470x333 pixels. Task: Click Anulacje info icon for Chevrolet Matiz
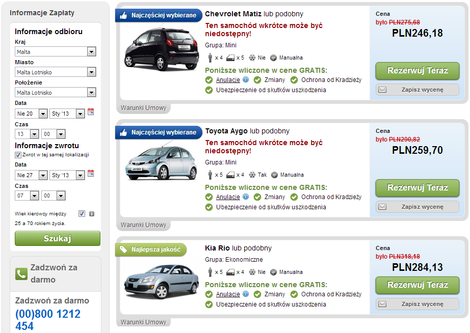245,80
